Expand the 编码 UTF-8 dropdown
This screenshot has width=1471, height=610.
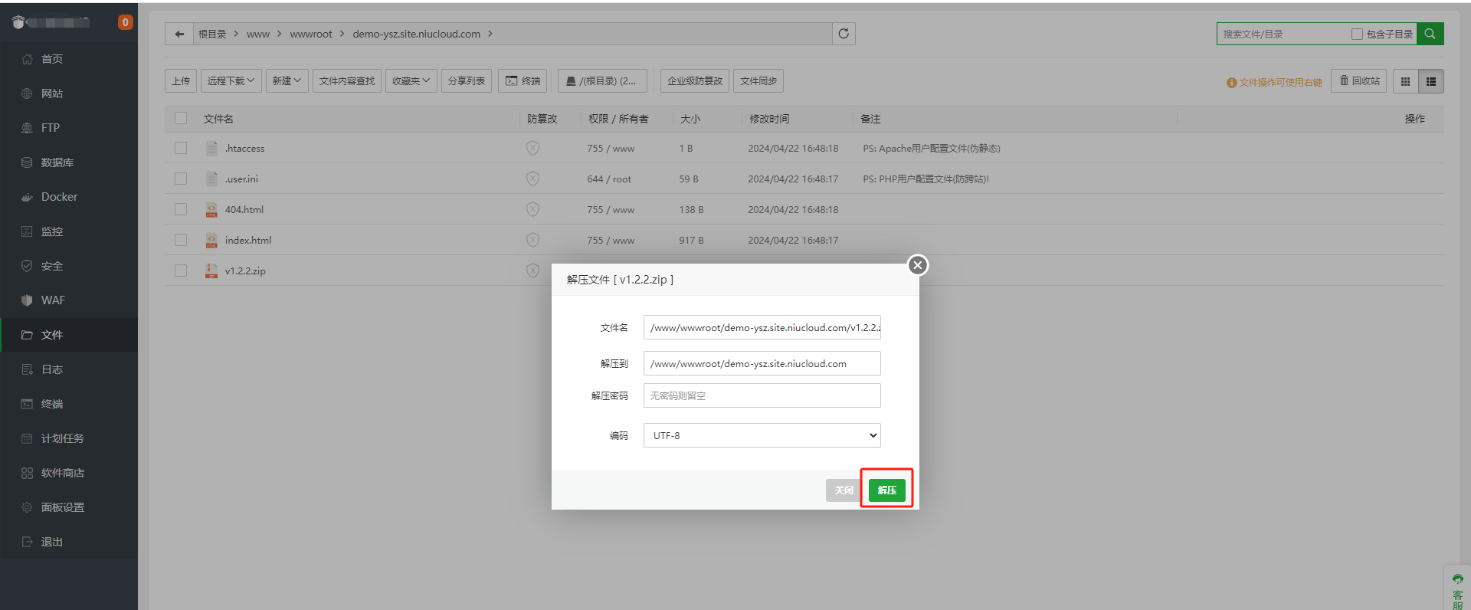point(762,435)
